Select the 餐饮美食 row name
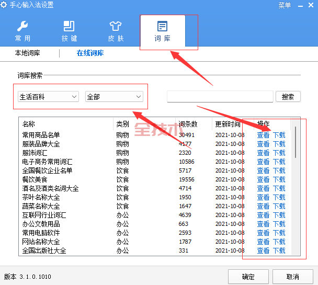 coord(35,179)
